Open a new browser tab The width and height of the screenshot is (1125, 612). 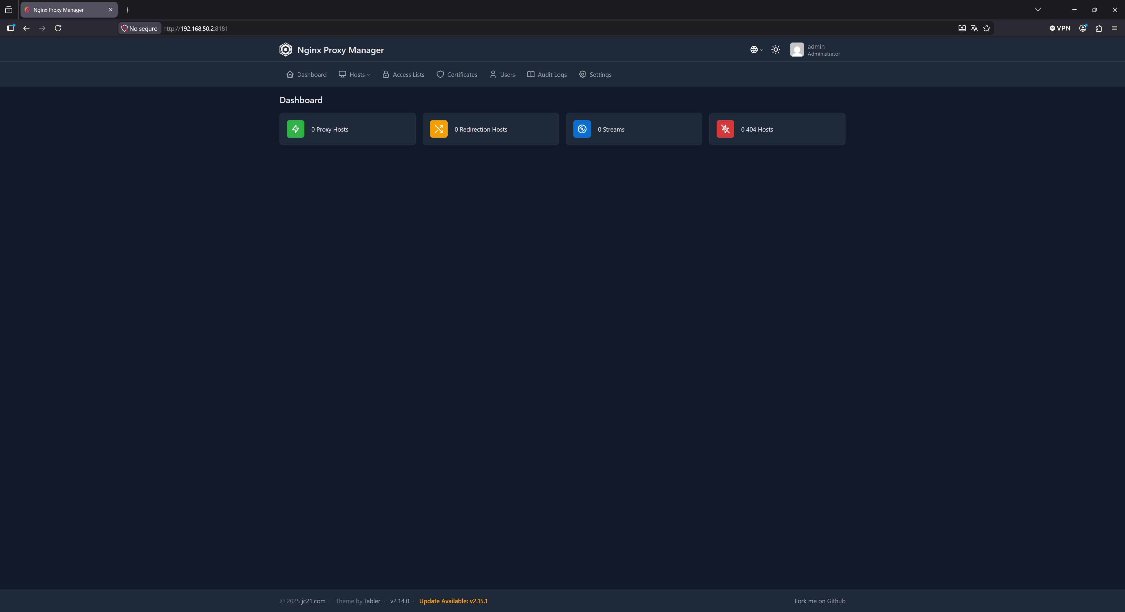127,10
